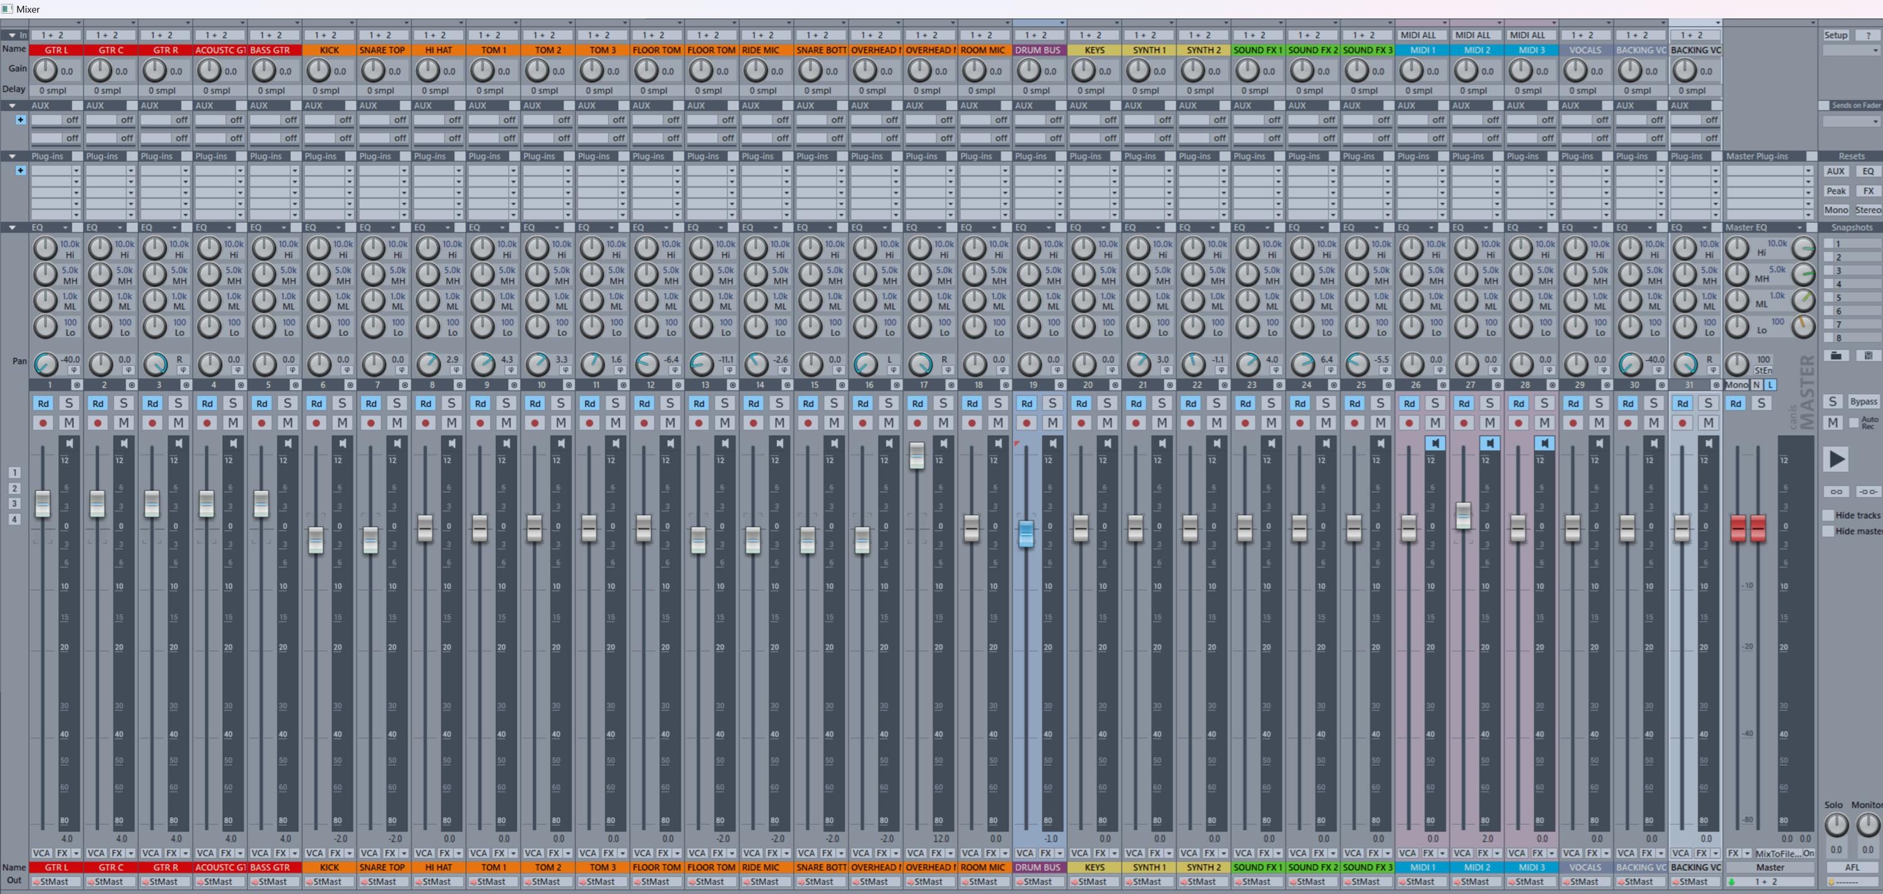1883x894 pixels.
Task: Enable the Sends on Fader checkbox
Action: coord(1824,106)
